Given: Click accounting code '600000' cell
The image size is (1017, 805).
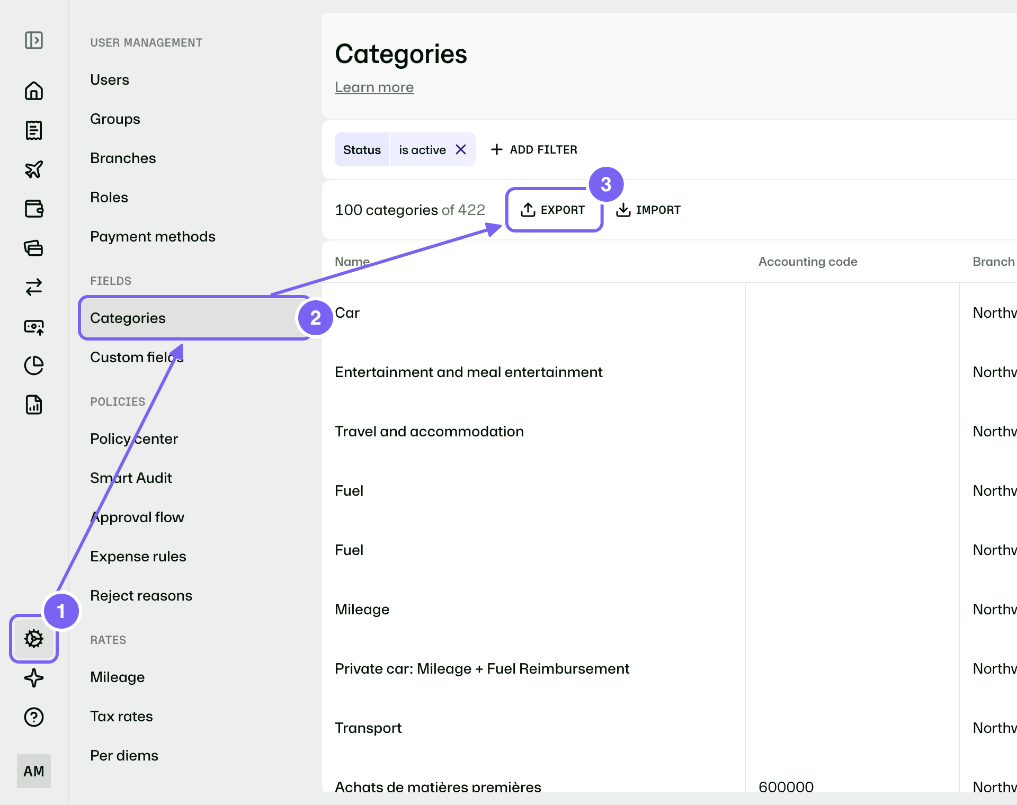Looking at the screenshot, I should click(786, 786).
